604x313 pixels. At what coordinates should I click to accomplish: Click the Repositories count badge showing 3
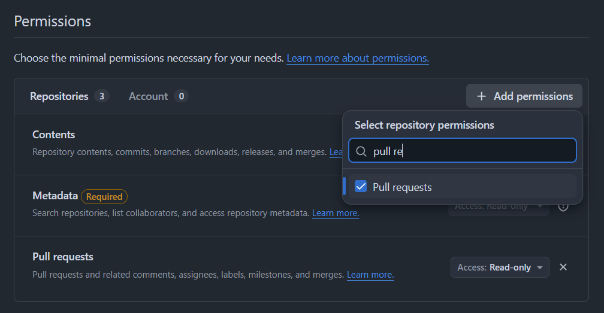(x=102, y=96)
